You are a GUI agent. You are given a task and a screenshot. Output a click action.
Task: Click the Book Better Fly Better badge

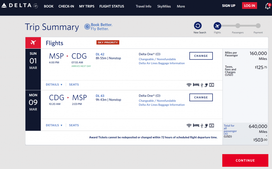(x=98, y=27)
